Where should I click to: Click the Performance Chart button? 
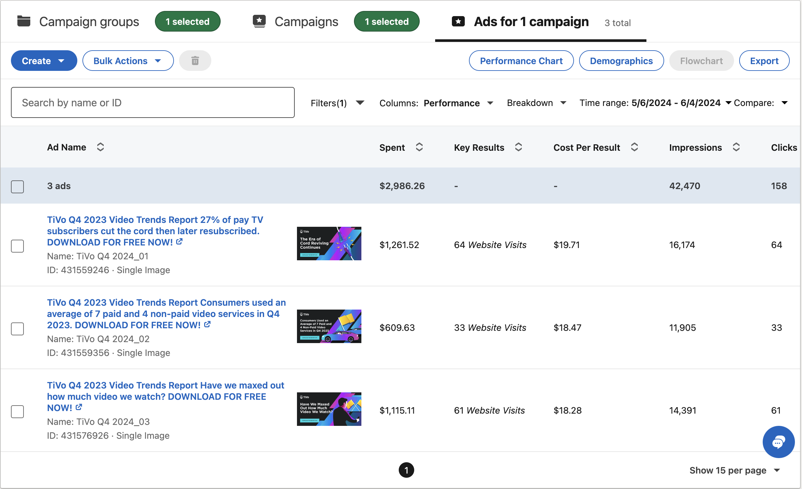click(521, 61)
